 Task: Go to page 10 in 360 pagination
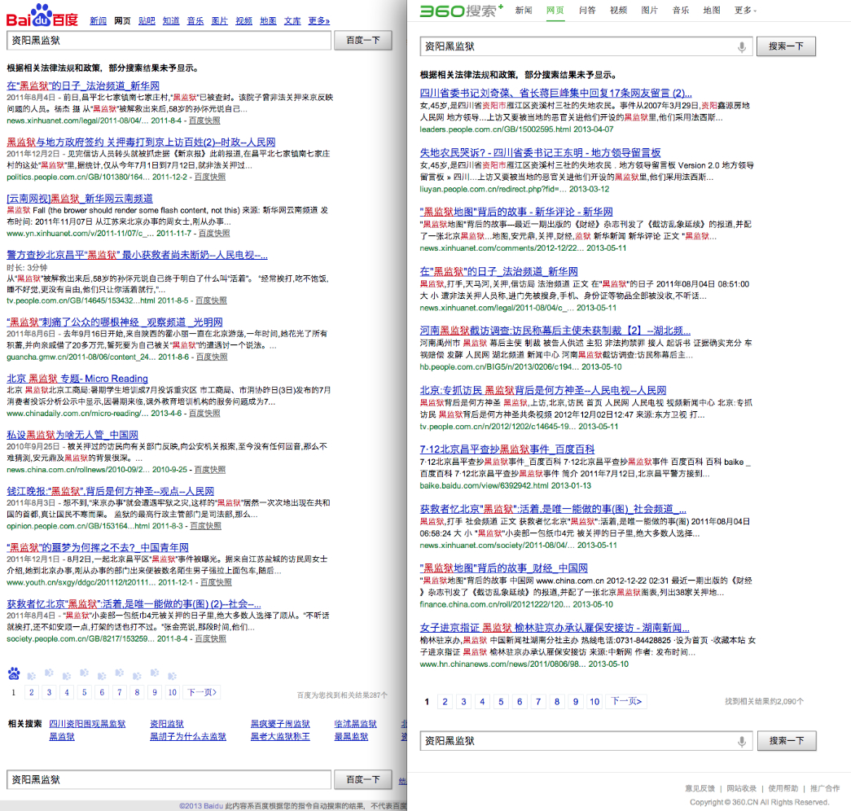[x=594, y=701]
